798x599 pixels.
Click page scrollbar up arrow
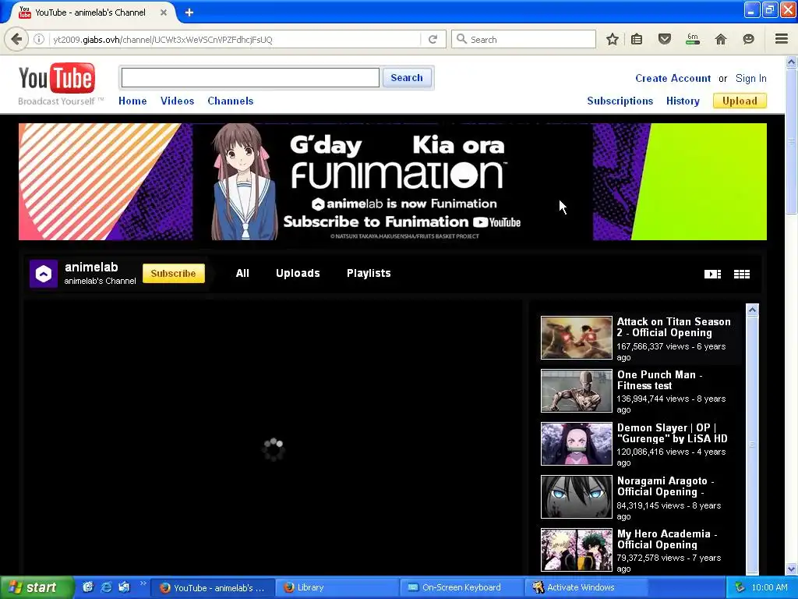pos(792,62)
